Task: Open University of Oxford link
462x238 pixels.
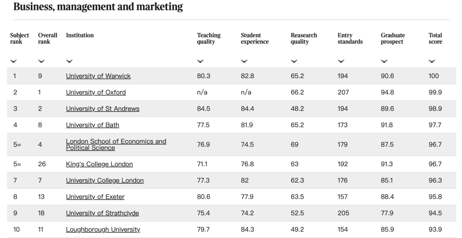Action: [95, 92]
